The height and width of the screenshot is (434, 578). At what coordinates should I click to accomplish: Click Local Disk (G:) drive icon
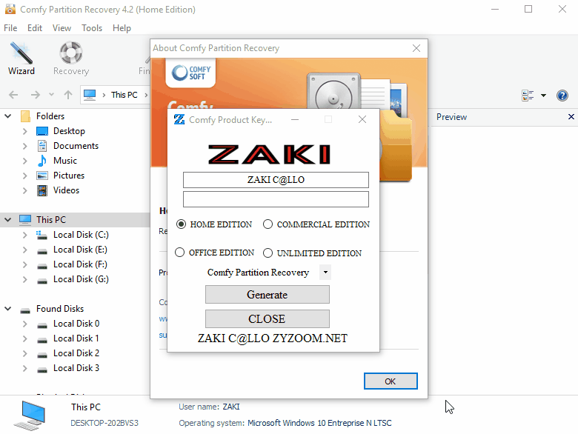(42, 281)
